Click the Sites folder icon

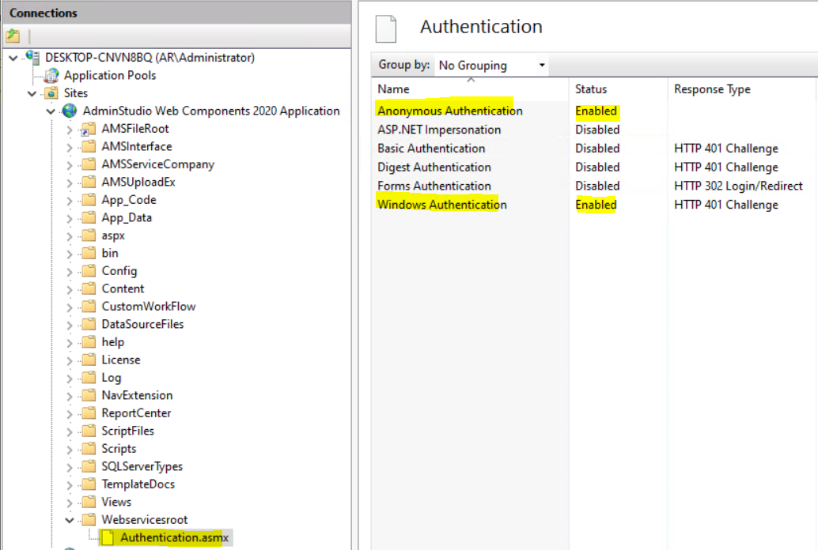coord(51,93)
